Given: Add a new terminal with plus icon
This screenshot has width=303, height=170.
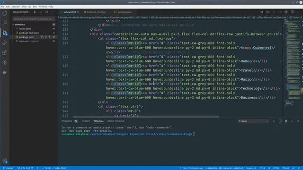Looking at the screenshot, I should point(274,121).
